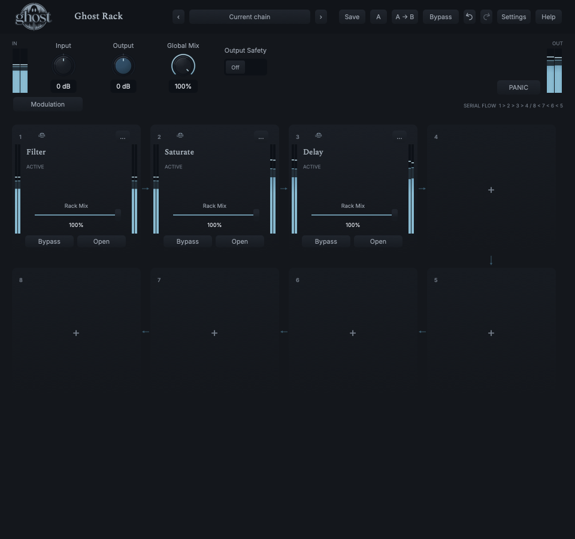This screenshot has height=539, width=575.
Task: Click the Input gain knob
Action: pyautogui.click(x=63, y=66)
